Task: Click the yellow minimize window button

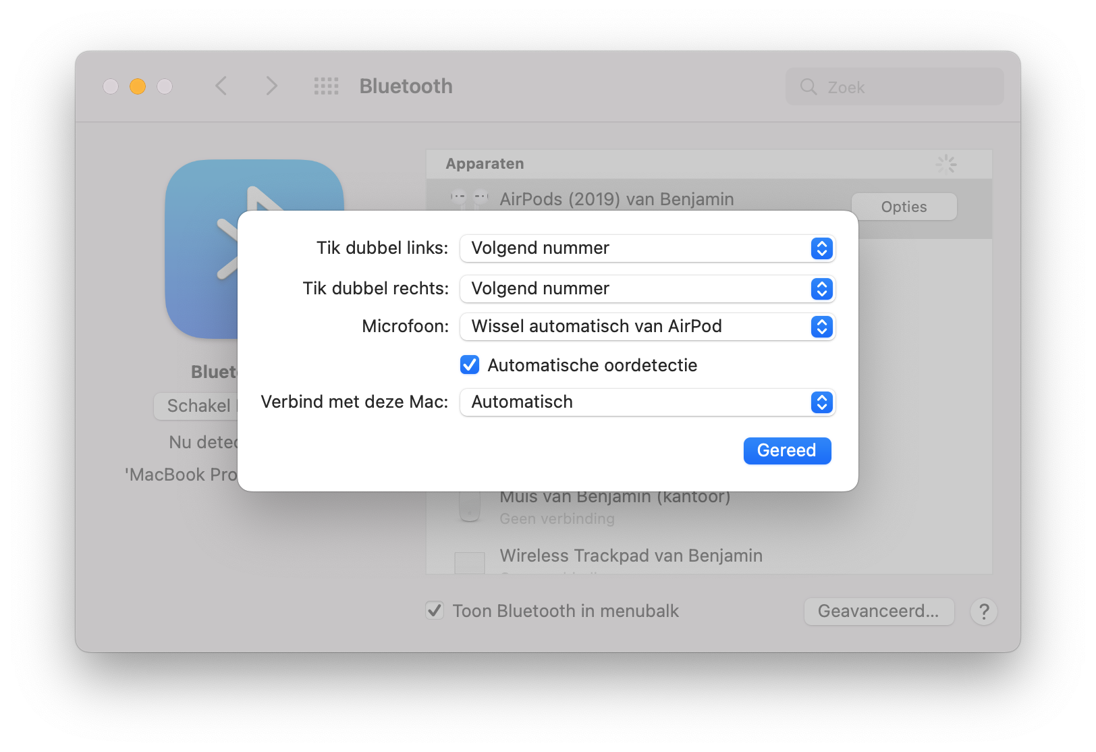Action: [x=138, y=86]
